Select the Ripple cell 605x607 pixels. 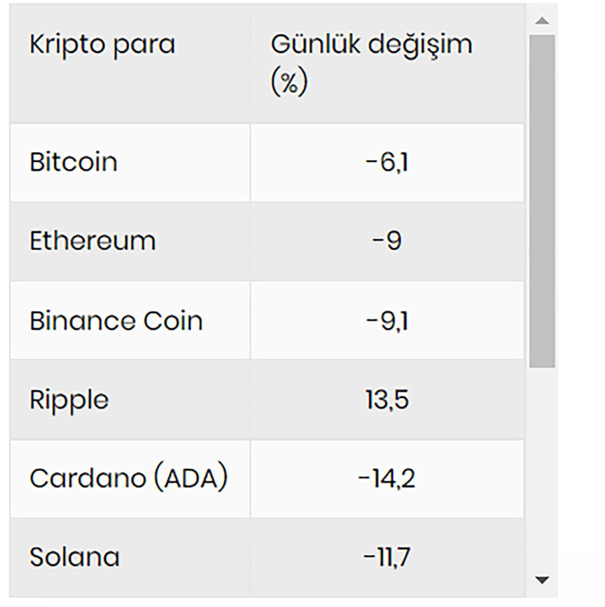tap(69, 400)
